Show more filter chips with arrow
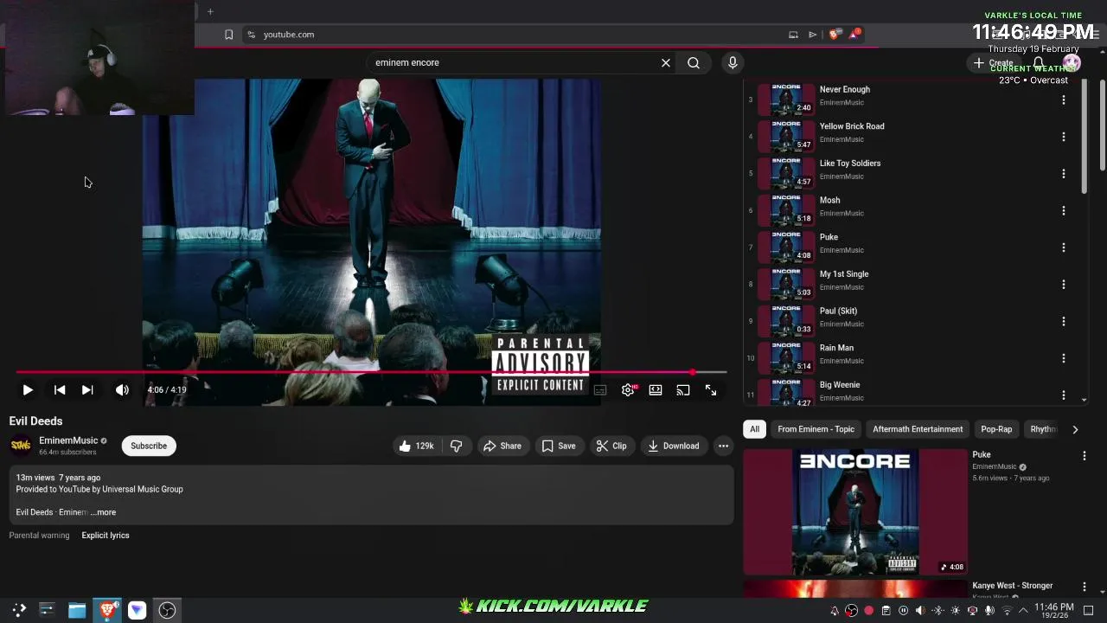This screenshot has height=623, width=1107. tap(1075, 429)
